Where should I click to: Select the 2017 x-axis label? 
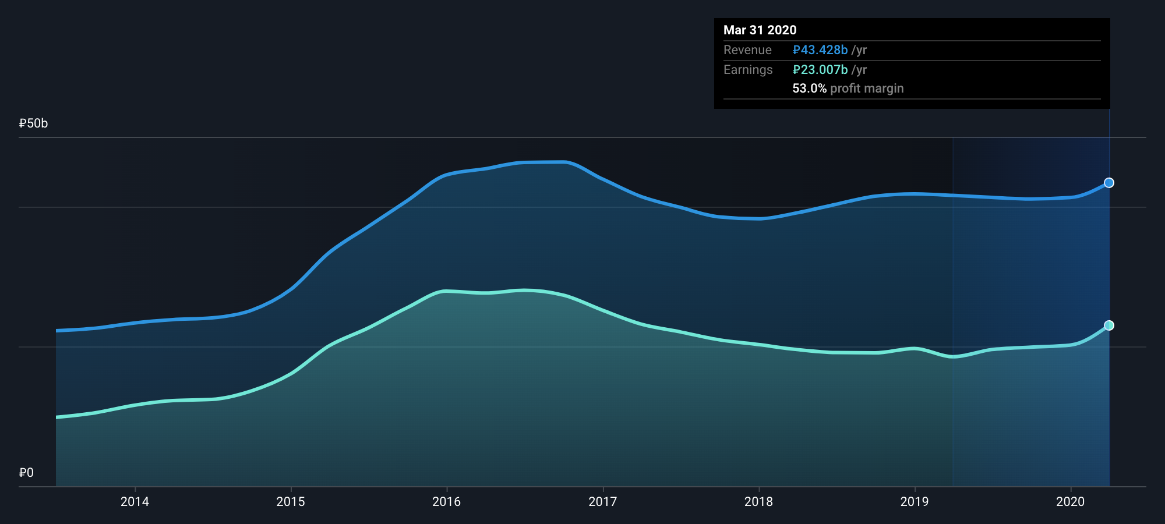pos(603,501)
